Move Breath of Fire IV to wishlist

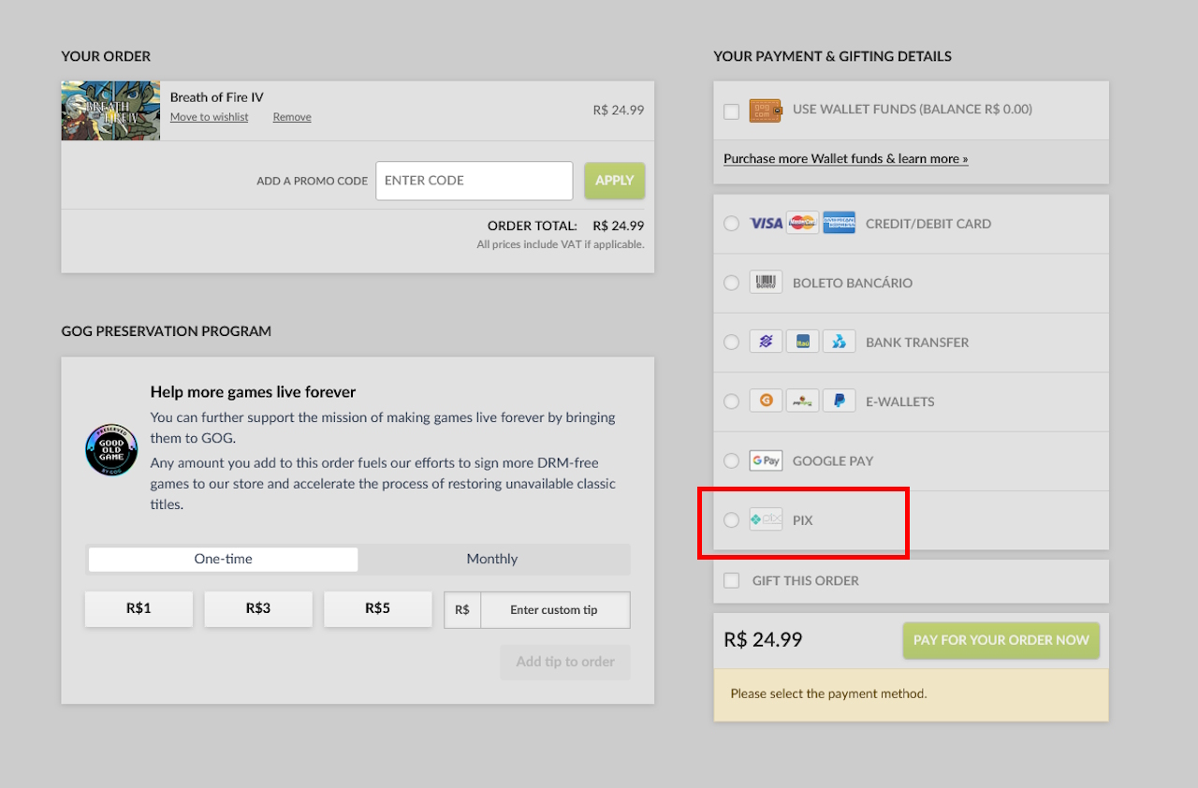tap(210, 117)
